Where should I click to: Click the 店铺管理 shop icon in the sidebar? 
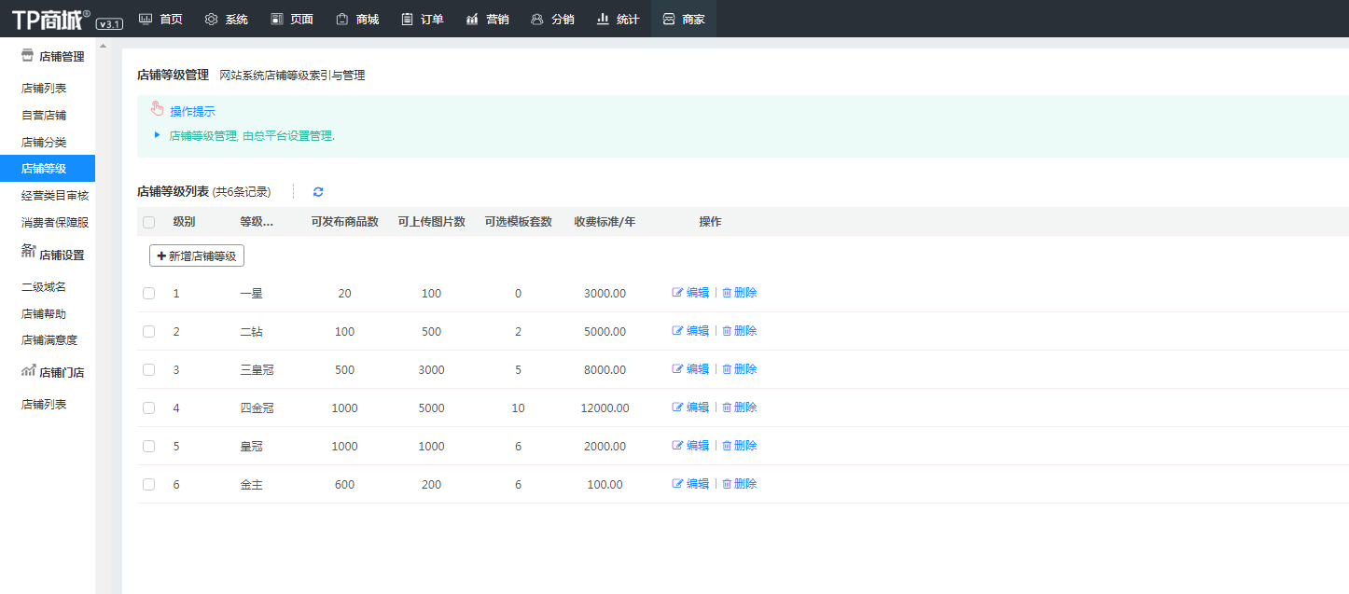27,56
